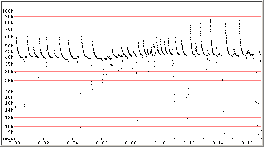264x147 pixels.
Task: Click the 10k frequency axis label
Action: pos(9,127)
